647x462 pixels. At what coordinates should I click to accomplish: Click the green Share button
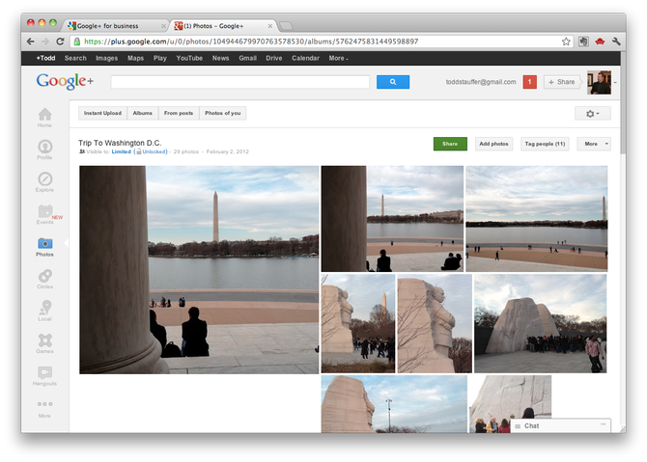coord(450,144)
